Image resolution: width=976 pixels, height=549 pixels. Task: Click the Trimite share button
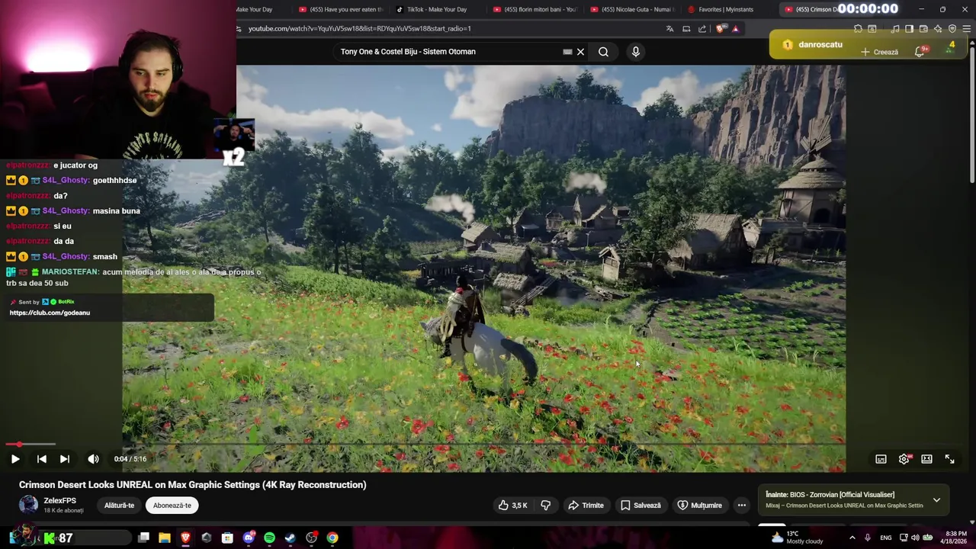586,505
